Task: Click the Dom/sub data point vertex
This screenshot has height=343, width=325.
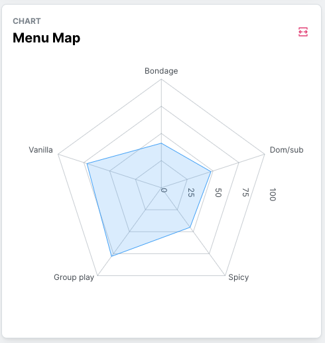Action: [211, 172]
